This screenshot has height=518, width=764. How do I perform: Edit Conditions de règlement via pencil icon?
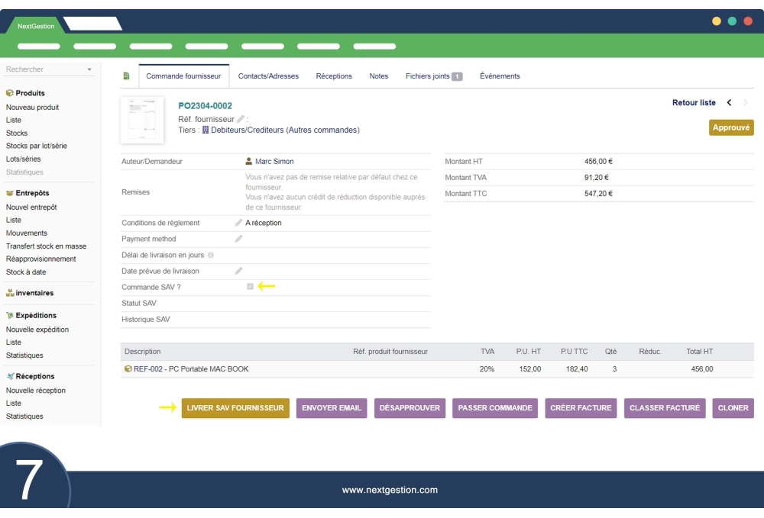pos(238,223)
